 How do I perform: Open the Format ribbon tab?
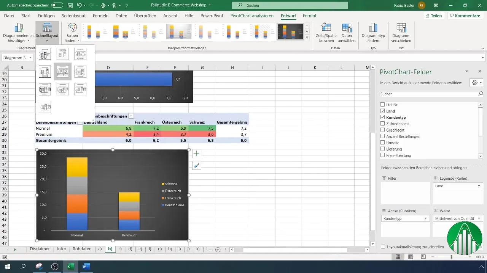[310, 16]
